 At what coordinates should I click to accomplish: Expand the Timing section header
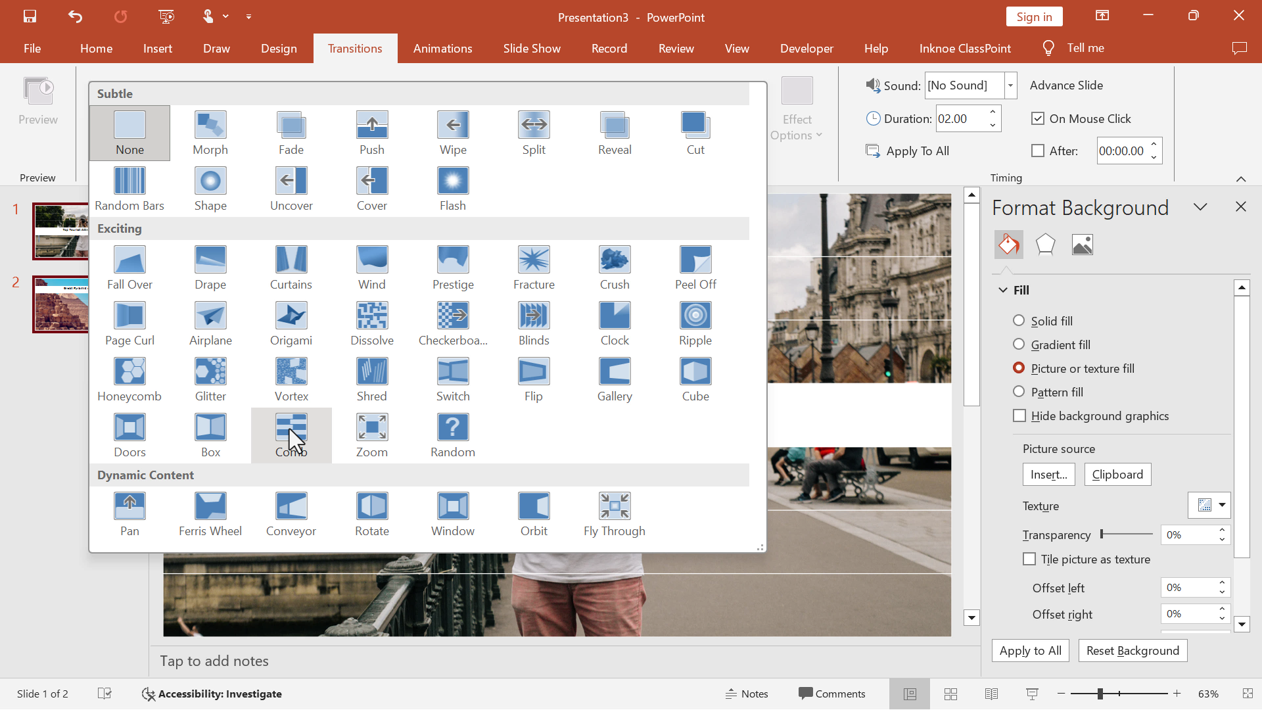(x=1243, y=177)
